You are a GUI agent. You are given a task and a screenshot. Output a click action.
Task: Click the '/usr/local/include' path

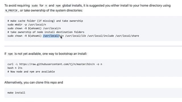pos(100,36)
